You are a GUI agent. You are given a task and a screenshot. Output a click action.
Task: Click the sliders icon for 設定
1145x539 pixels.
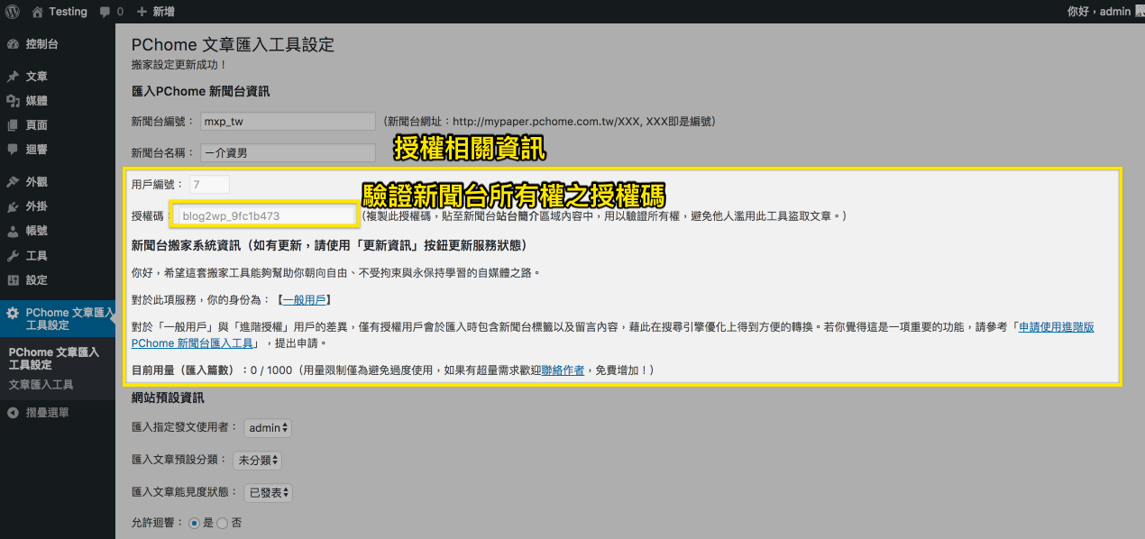pyautogui.click(x=13, y=280)
